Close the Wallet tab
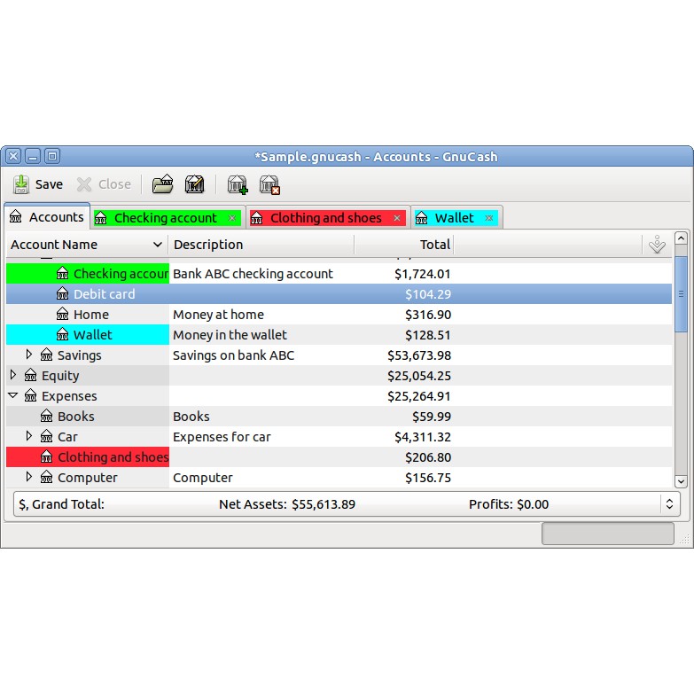This screenshot has width=694, height=694. click(488, 218)
